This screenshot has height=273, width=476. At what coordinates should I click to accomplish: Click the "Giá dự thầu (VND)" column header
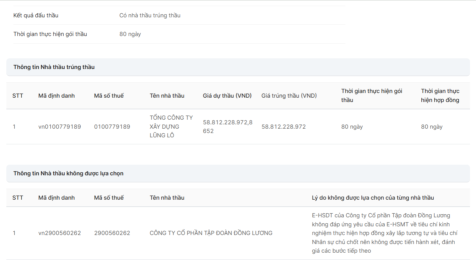tap(227, 96)
